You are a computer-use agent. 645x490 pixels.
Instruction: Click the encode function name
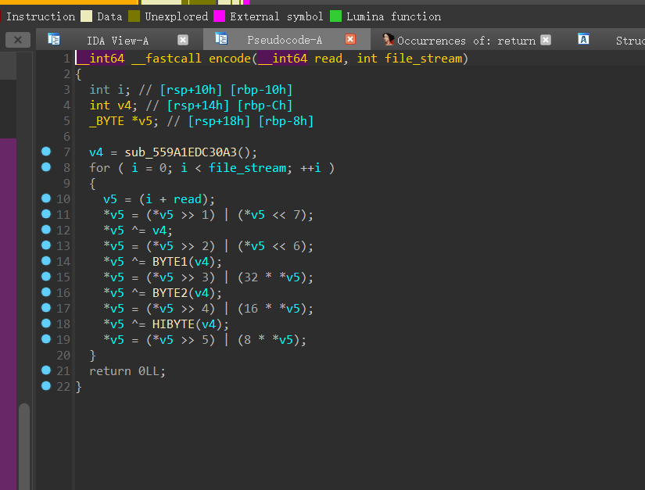230,59
